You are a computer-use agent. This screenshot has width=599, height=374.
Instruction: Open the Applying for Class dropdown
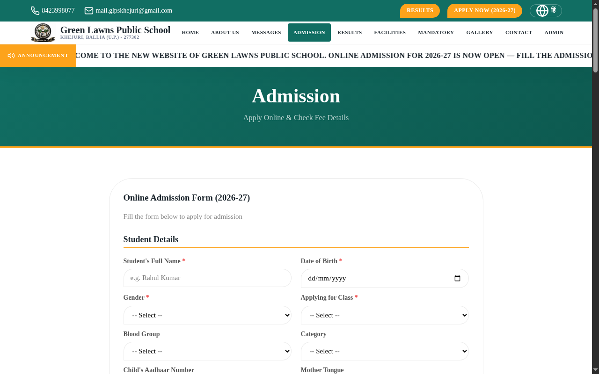pyautogui.click(x=385, y=315)
